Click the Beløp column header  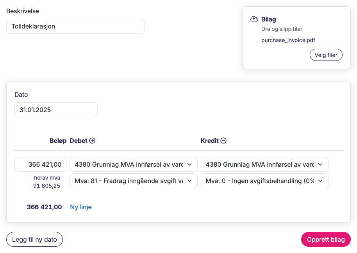click(x=58, y=141)
